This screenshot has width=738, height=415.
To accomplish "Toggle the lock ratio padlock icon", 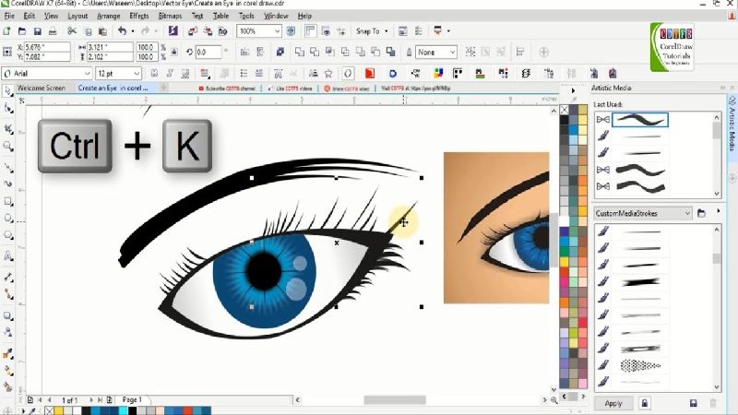I will pos(172,53).
